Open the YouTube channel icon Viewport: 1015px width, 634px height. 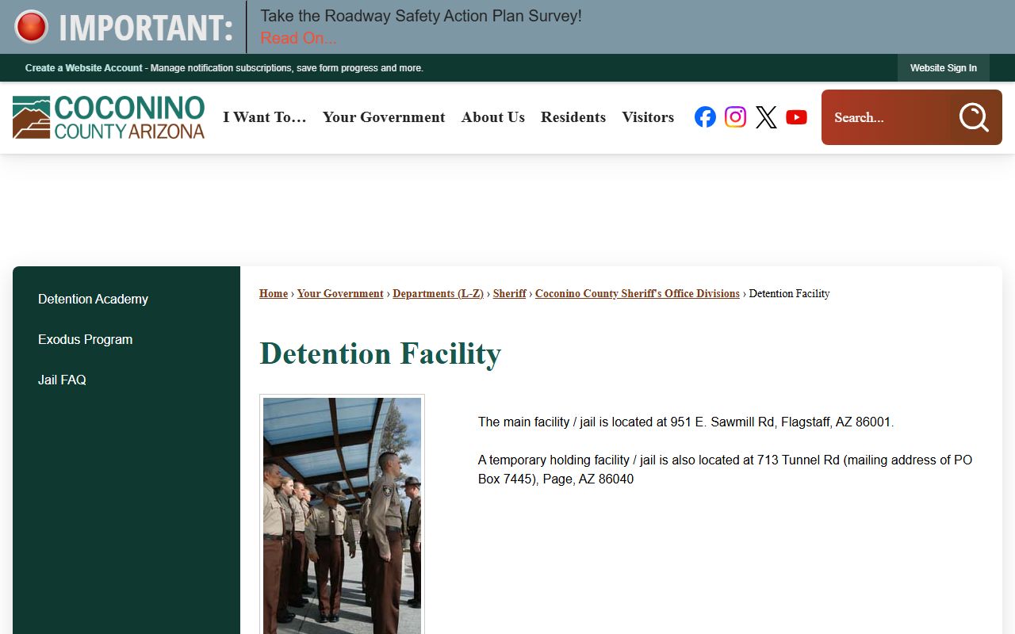[x=796, y=117]
